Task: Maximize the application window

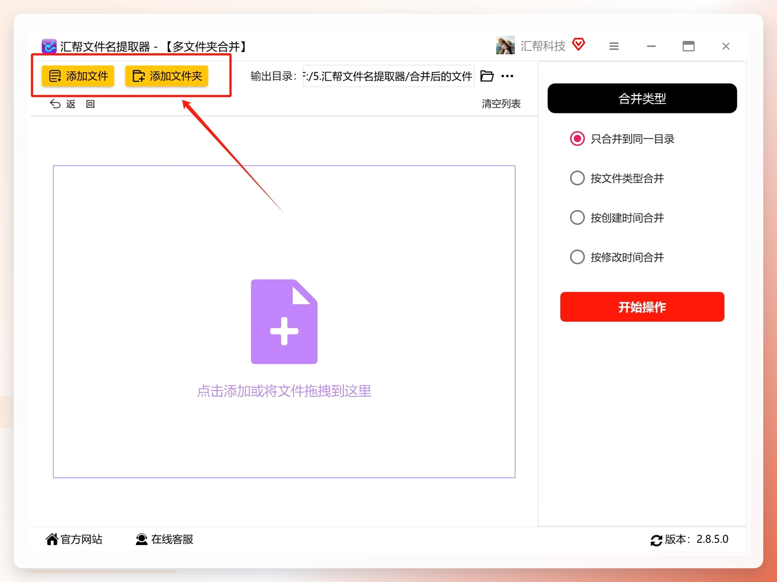Action: (688, 46)
